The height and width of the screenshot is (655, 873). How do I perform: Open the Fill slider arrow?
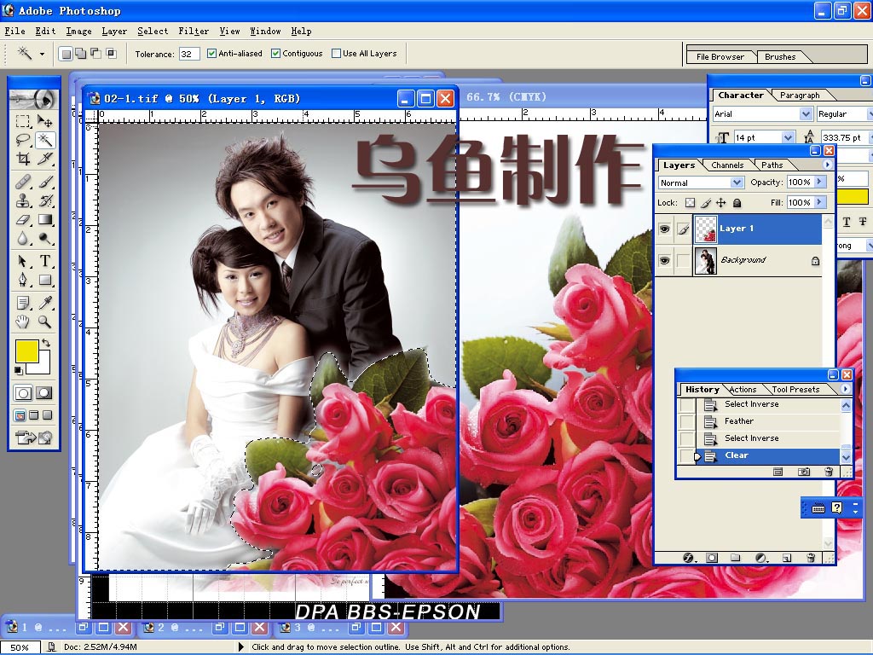tap(819, 202)
